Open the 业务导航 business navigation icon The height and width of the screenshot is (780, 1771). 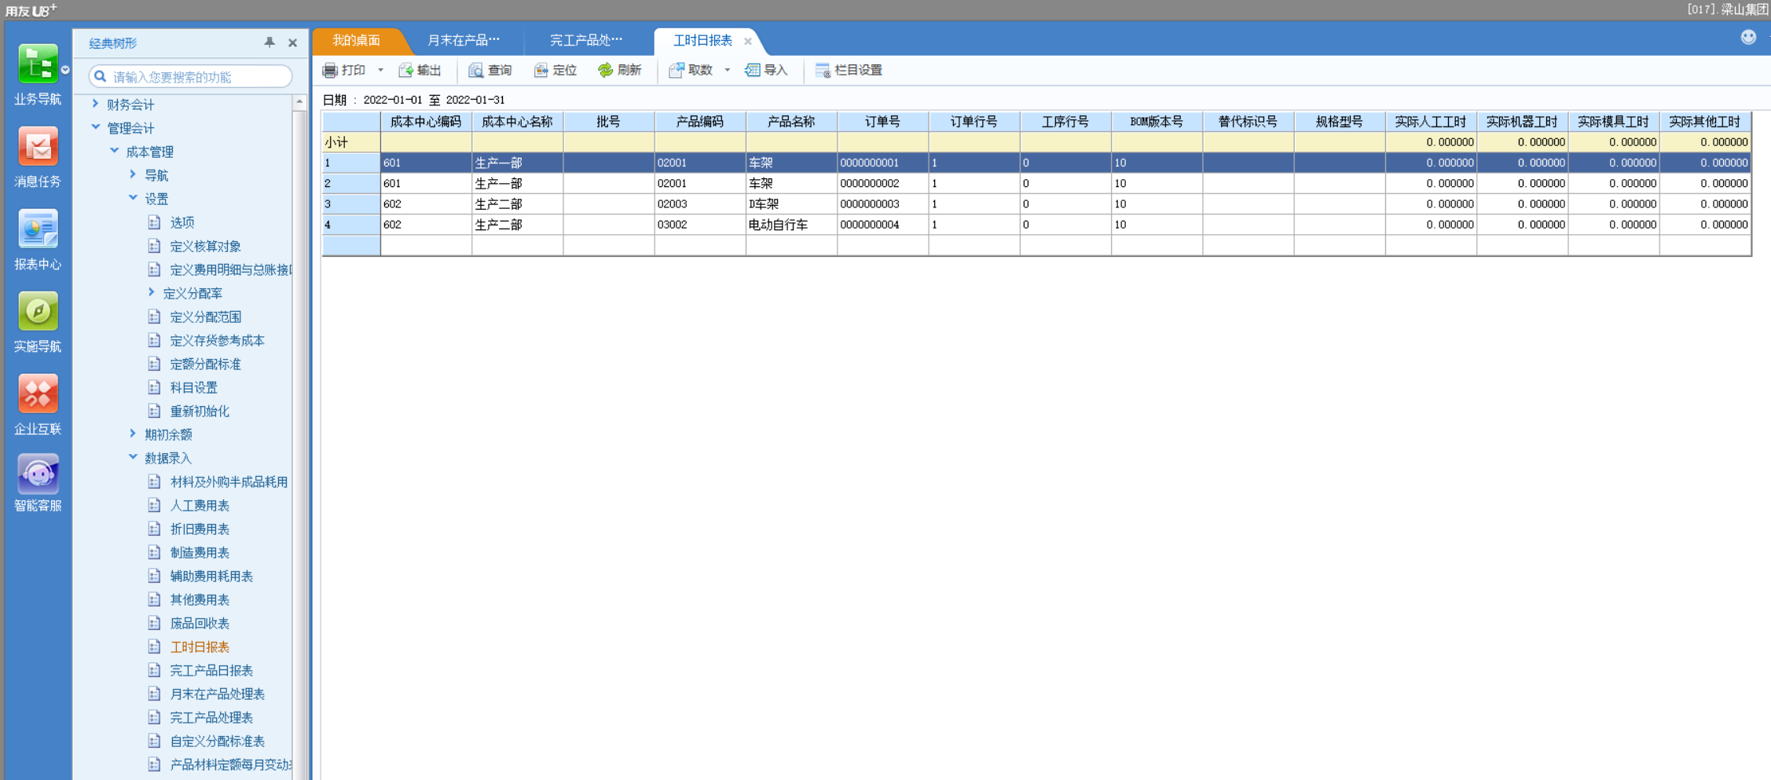38,65
